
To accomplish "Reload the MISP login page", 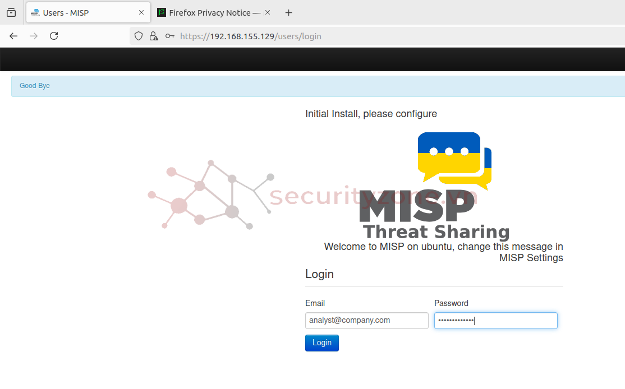I will (54, 36).
